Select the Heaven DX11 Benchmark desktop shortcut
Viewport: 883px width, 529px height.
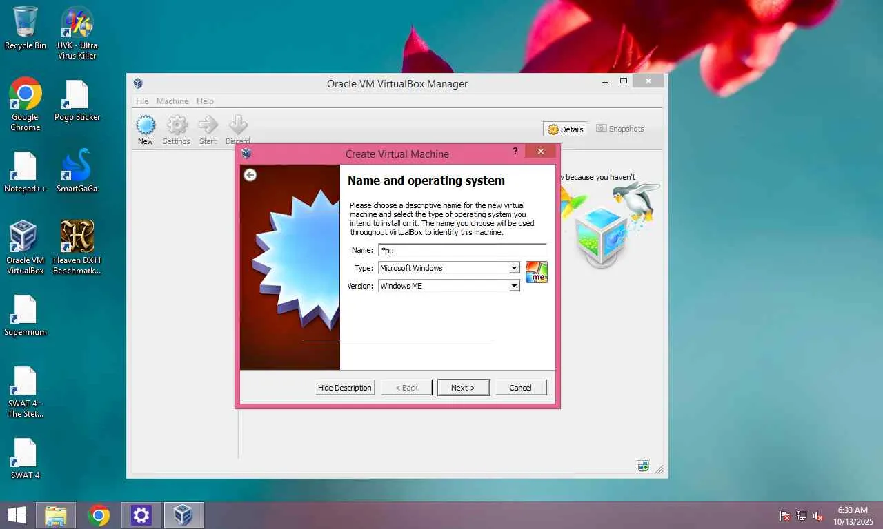pyautogui.click(x=77, y=248)
